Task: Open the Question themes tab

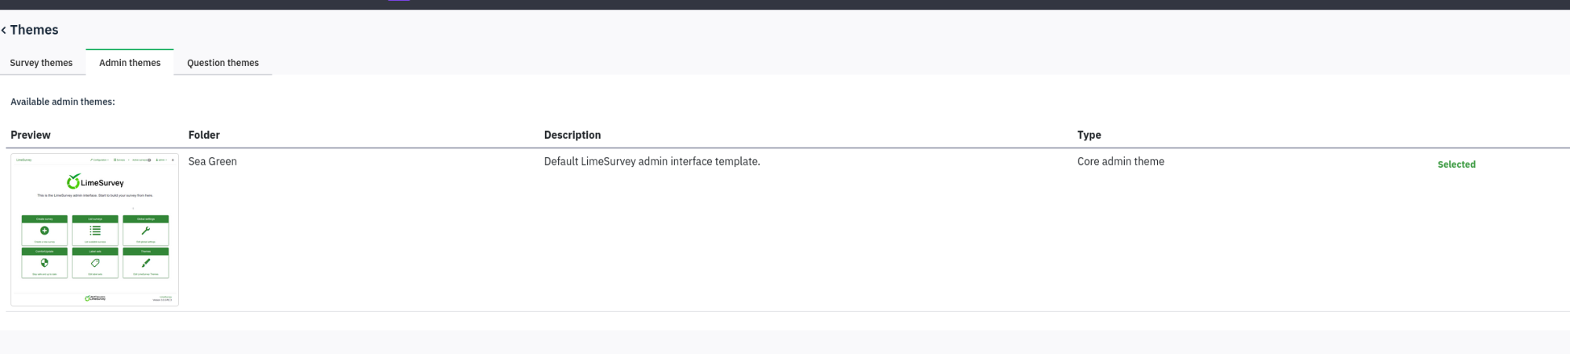Action: (x=223, y=63)
